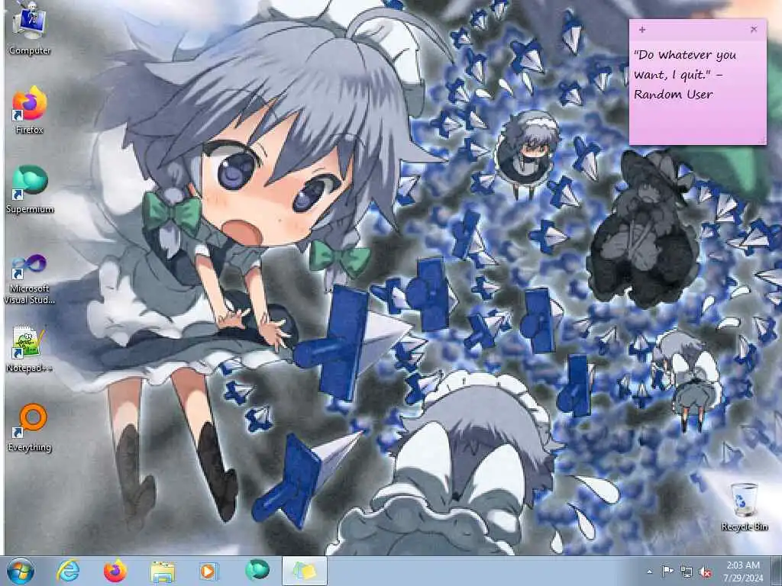
Task: Open clock showing 2:03 AM
Action: (743, 571)
